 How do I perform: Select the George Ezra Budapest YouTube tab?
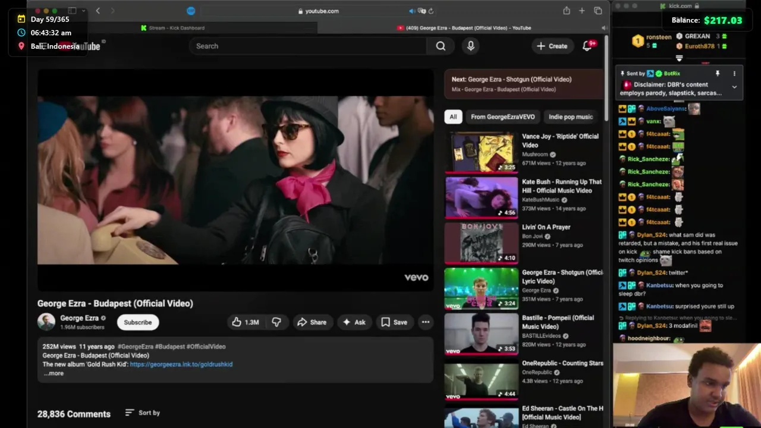tap(463, 28)
